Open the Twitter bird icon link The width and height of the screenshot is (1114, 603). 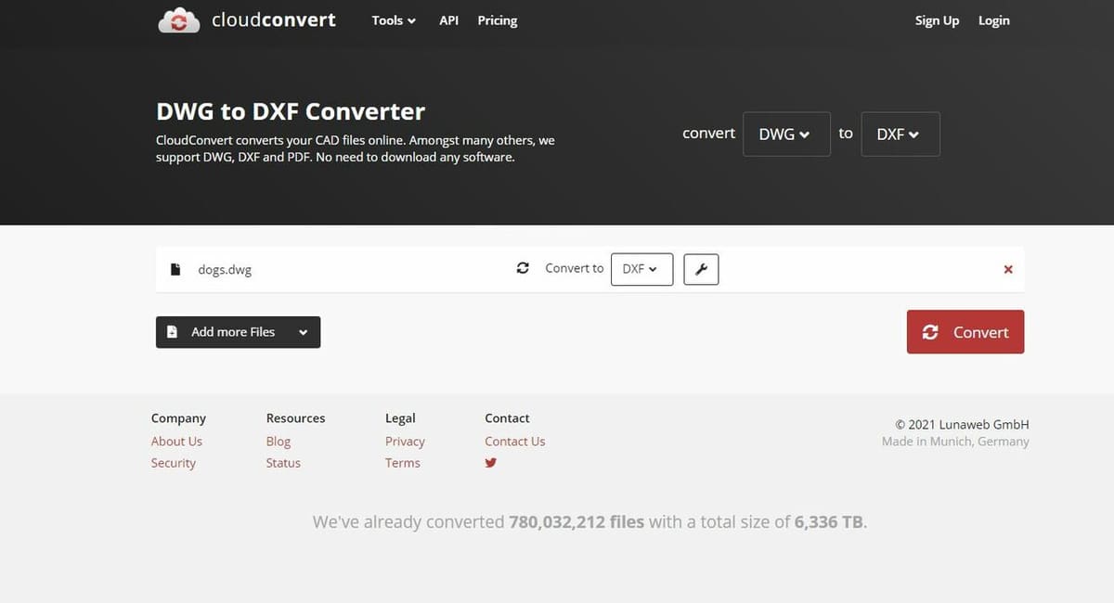(491, 462)
